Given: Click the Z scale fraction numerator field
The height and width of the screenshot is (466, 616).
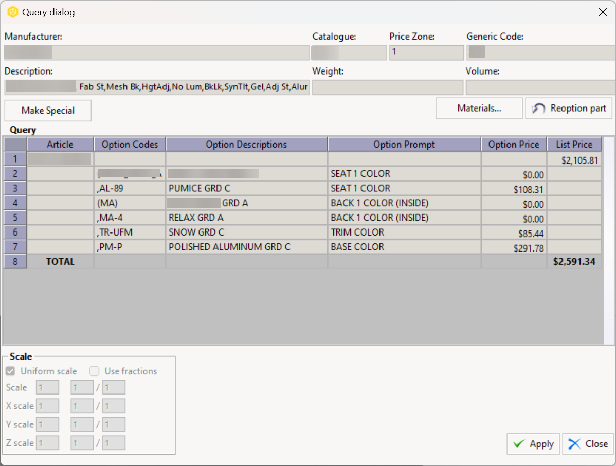Looking at the screenshot, I should pos(82,443).
